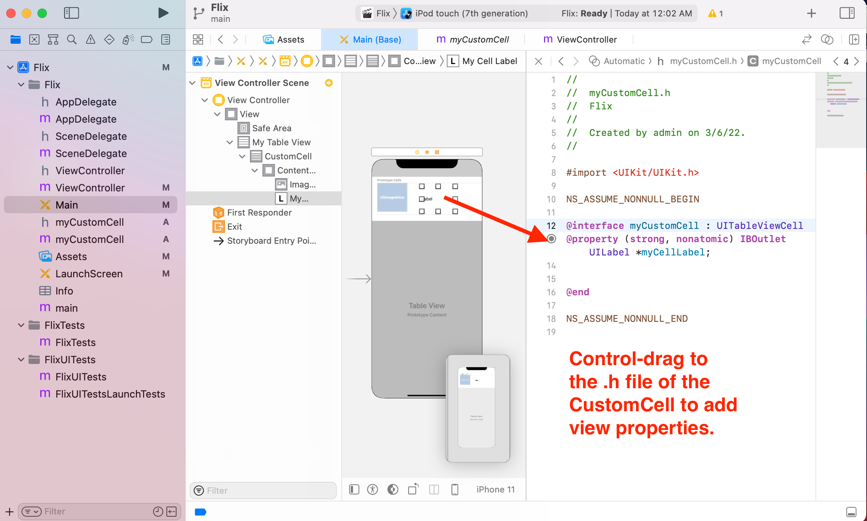Show recent files filter clock icon
The width and height of the screenshot is (867, 521).
158,512
